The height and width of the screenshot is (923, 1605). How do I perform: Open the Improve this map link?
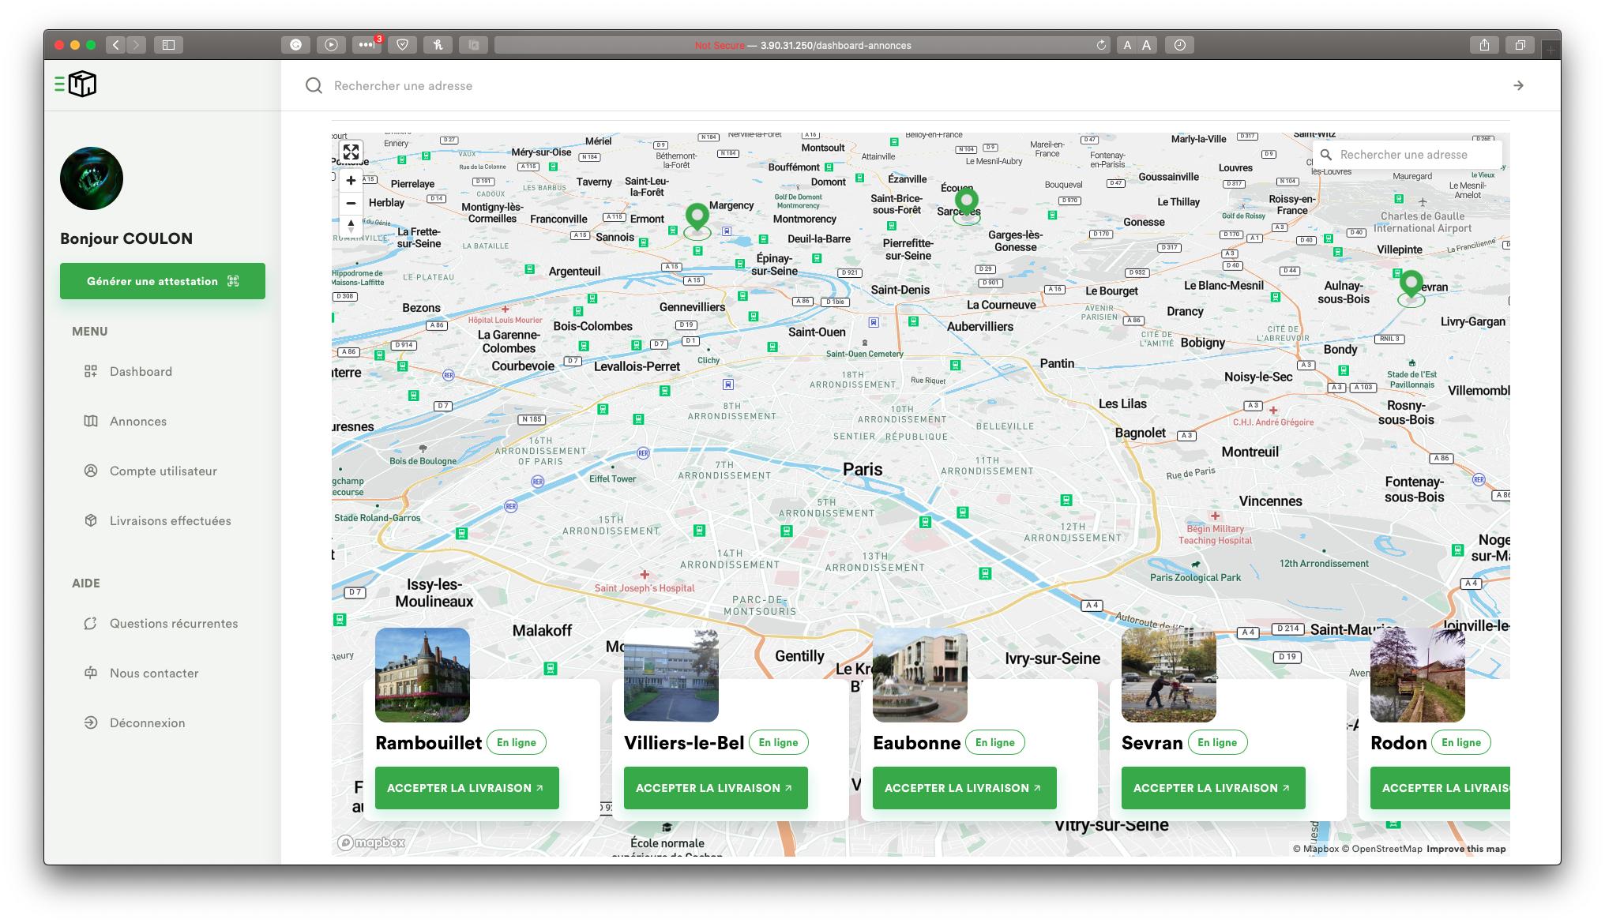coord(1465,849)
